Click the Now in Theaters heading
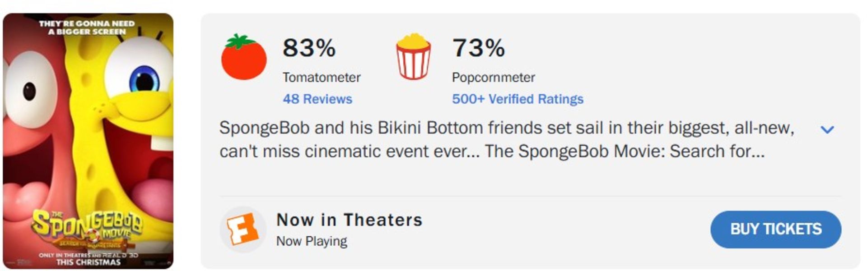Viewport: 867px width, 271px height. click(x=350, y=220)
